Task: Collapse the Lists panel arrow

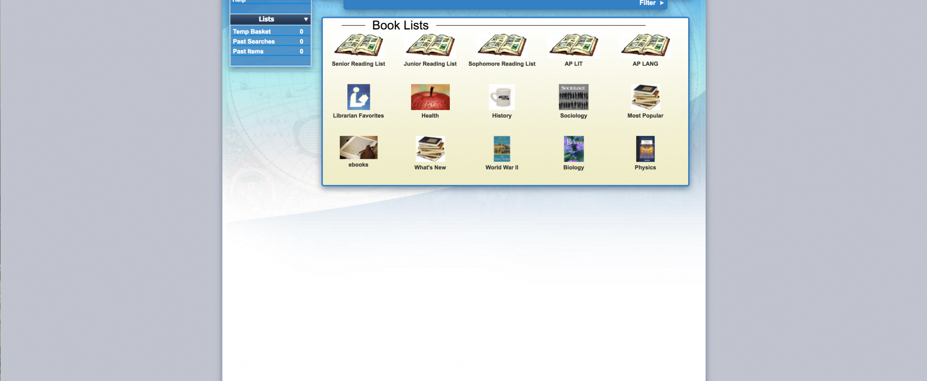Action: [x=306, y=19]
